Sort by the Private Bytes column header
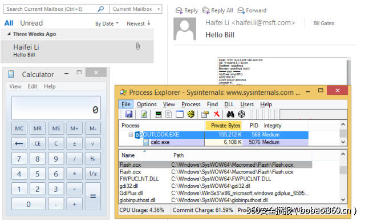365x221 pixels. tap(224, 126)
